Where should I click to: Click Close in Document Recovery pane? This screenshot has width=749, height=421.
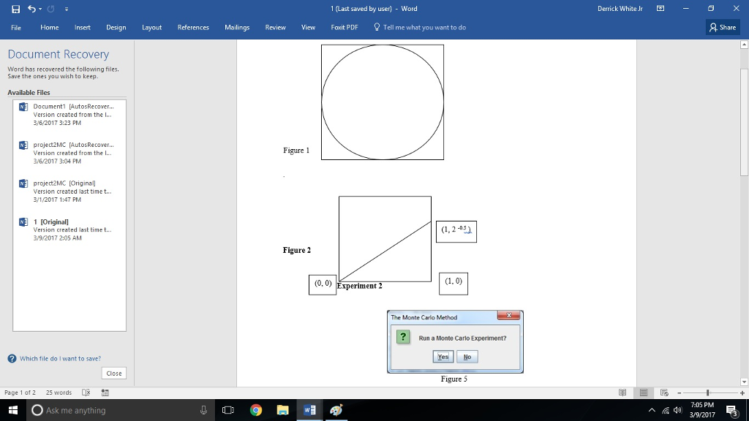pyautogui.click(x=114, y=373)
